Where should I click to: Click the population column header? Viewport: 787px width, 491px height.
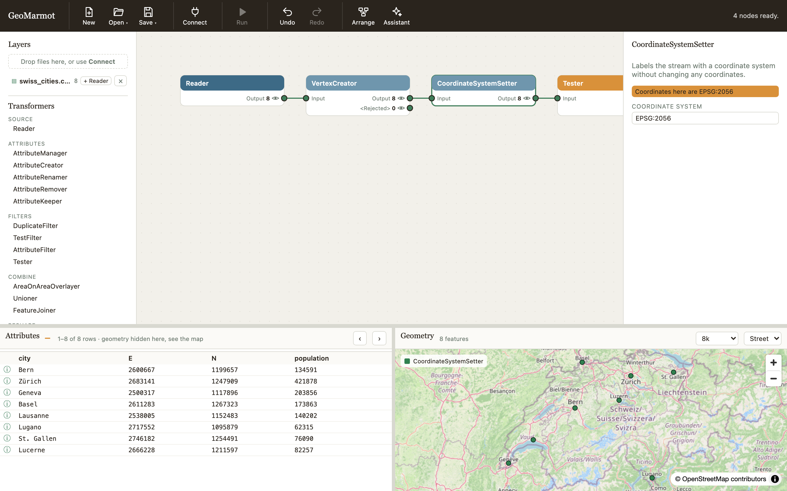pos(312,358)
